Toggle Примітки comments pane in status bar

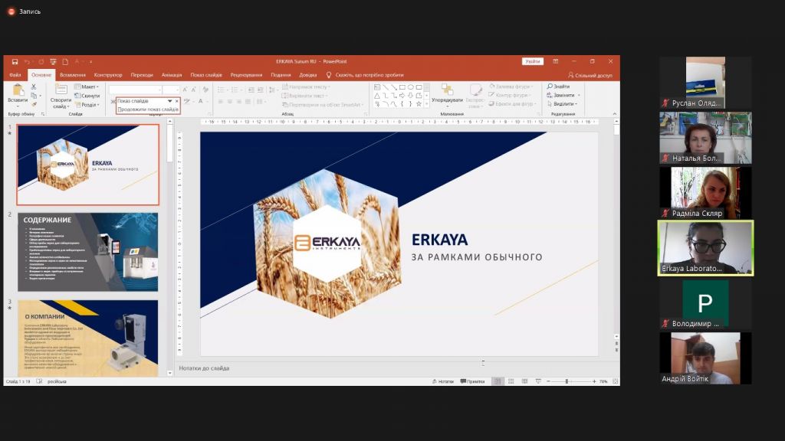point(472,381)
